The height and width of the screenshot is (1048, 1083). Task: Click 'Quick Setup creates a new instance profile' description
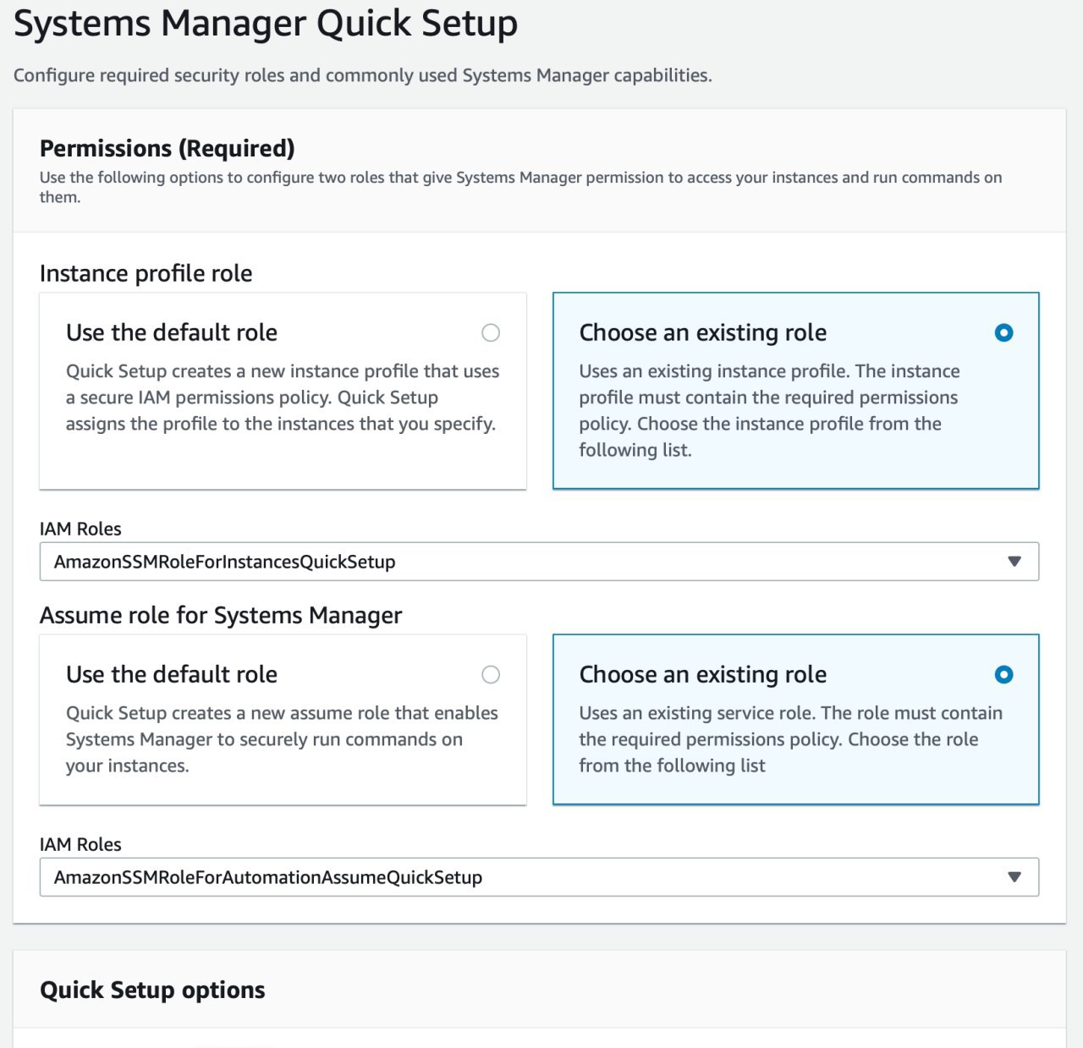283,398
